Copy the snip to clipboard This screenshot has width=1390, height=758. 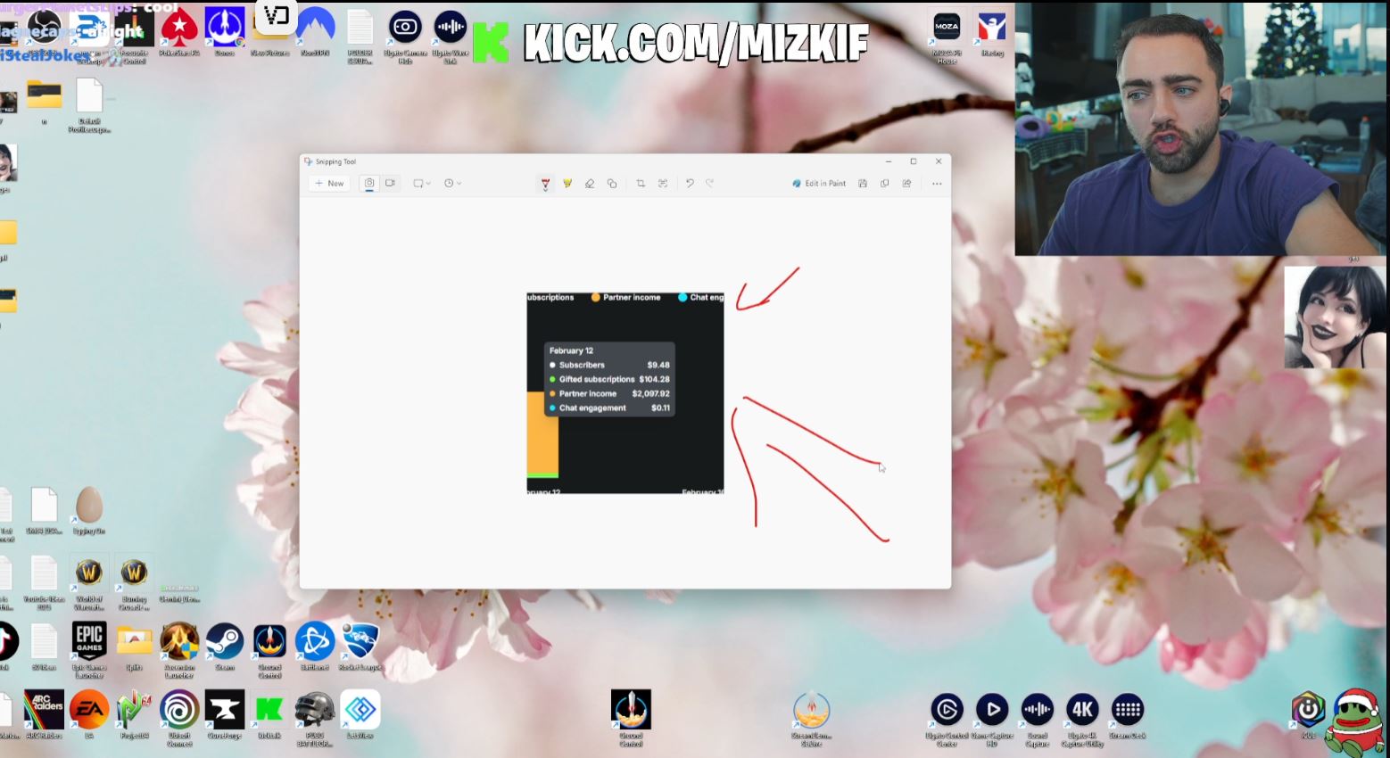(885, 184)
